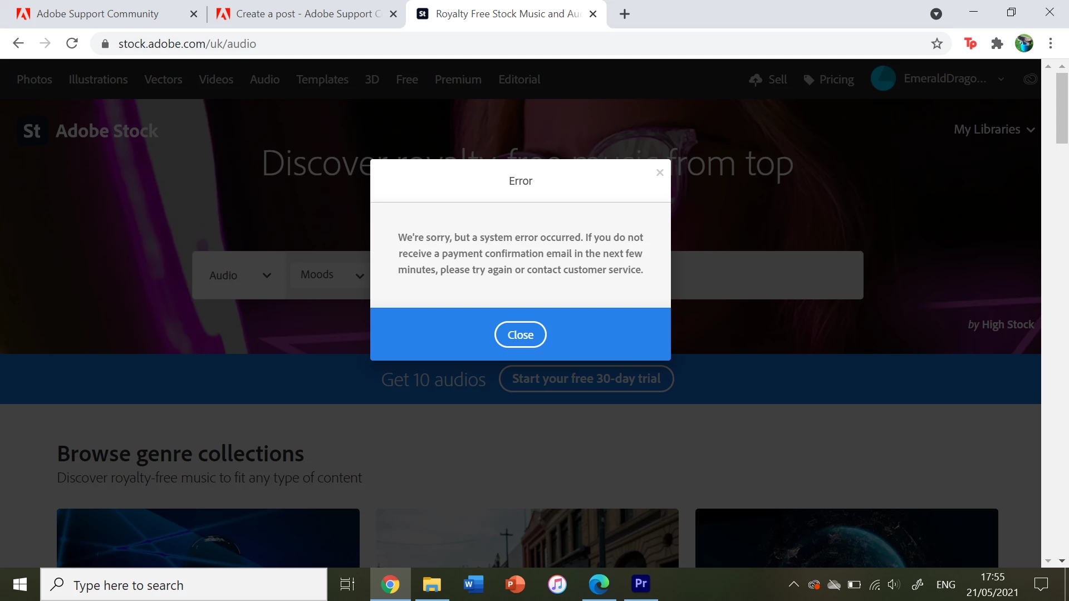Open the Chrome extensions puzzle icon
Screen dimensions: 1069x601
[997, 43]
